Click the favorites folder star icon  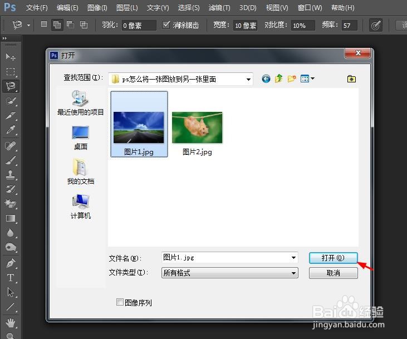pos(351,78)
